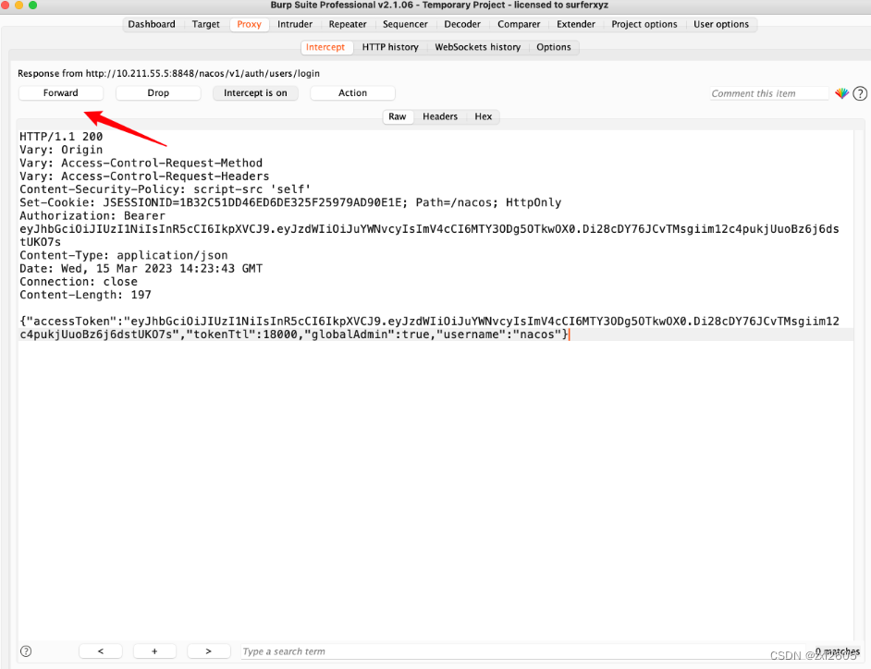Switch to the Target tab
871x669 pixels.
[205, 24]
